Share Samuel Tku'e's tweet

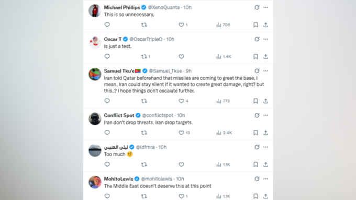(265, 101)
